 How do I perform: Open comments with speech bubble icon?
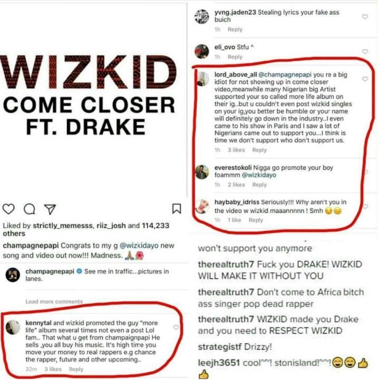30,209
